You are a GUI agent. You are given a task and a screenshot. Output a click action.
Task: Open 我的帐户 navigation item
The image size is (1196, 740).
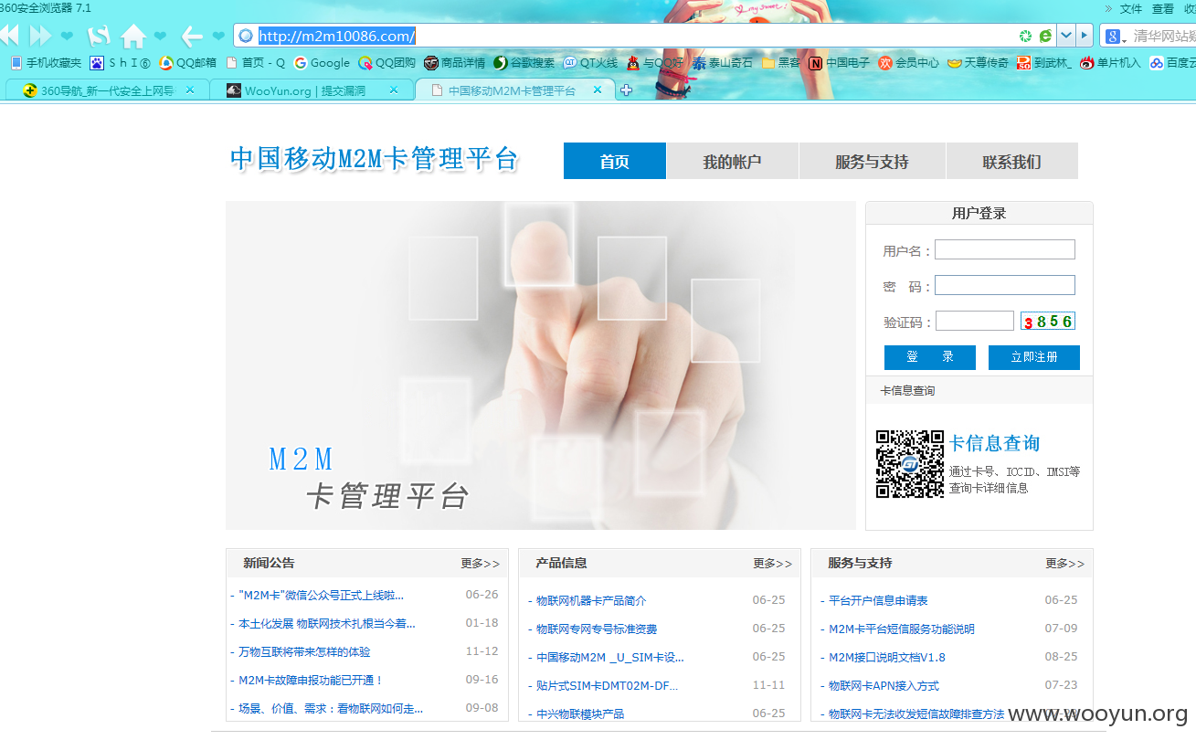(732, 162)
